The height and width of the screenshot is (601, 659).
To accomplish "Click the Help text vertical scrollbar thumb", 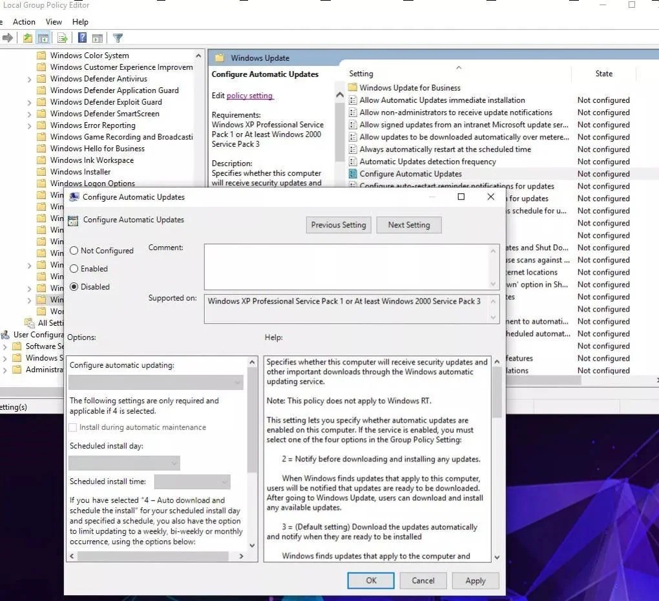I will 497,392.
